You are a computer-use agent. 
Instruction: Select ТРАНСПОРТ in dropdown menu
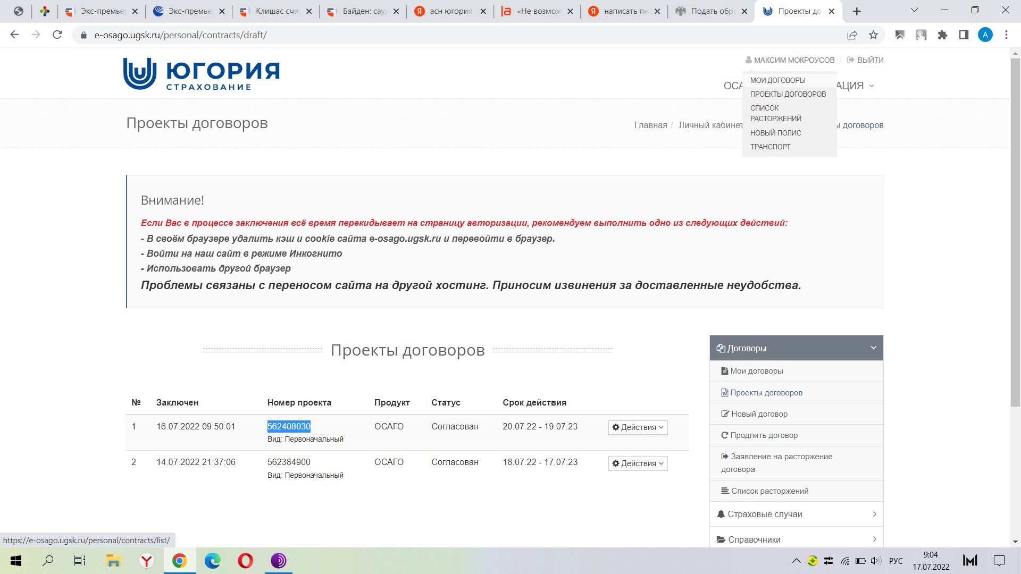coord(770,147)
